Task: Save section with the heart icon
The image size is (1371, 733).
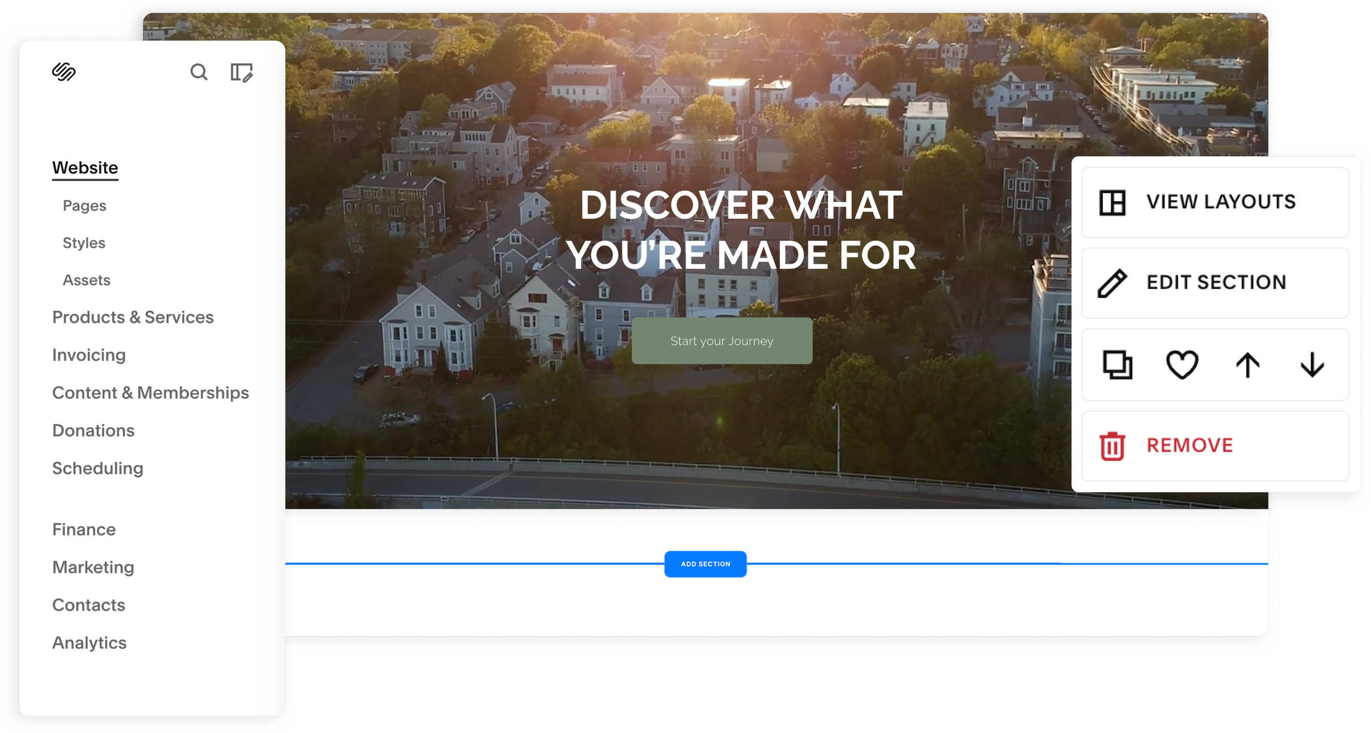Action: [1182, 365]
